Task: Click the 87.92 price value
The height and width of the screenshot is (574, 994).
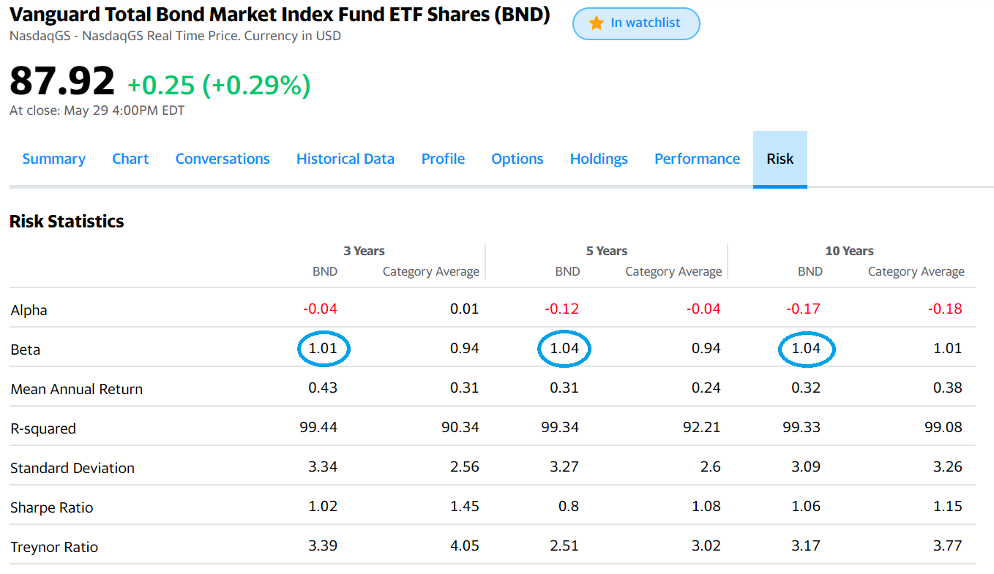Action: (62, 80)
